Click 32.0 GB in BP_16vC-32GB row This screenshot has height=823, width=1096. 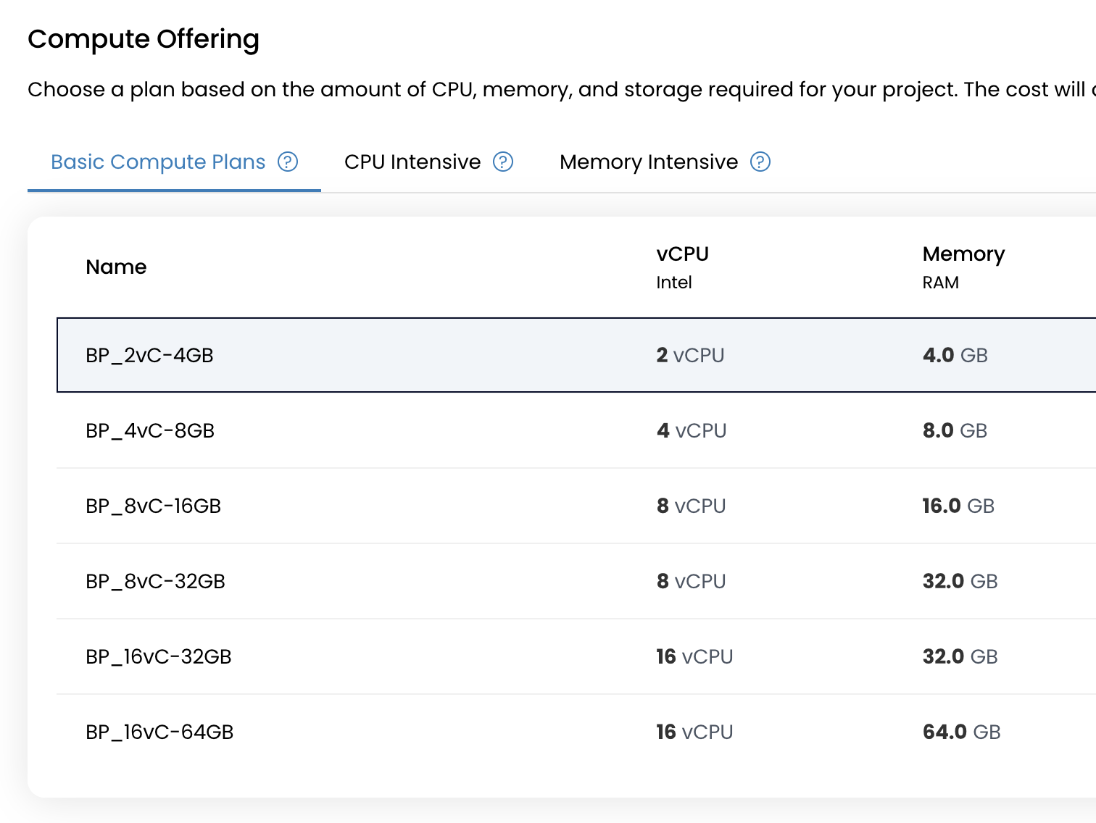960,656
